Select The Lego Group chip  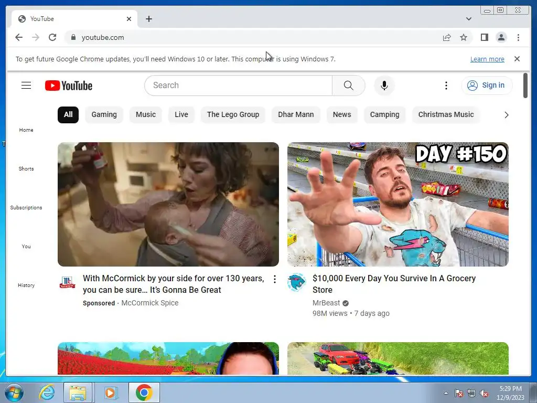coord(233,114)
